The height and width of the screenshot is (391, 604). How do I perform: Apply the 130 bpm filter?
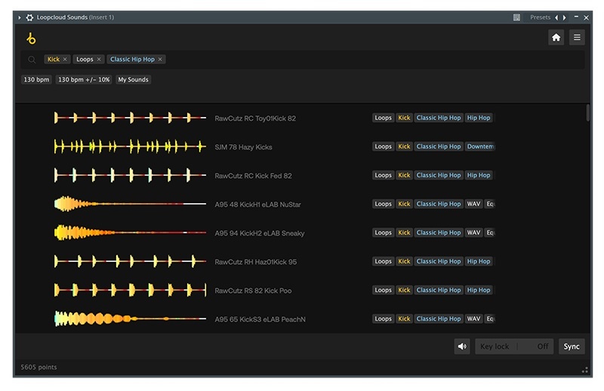click(x=36, y=79)
